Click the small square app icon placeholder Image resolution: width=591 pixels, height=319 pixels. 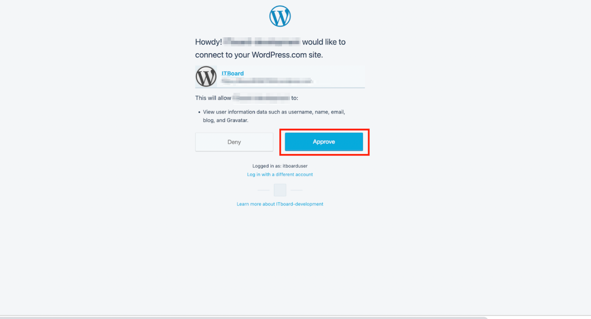click(x=280, y=190)
